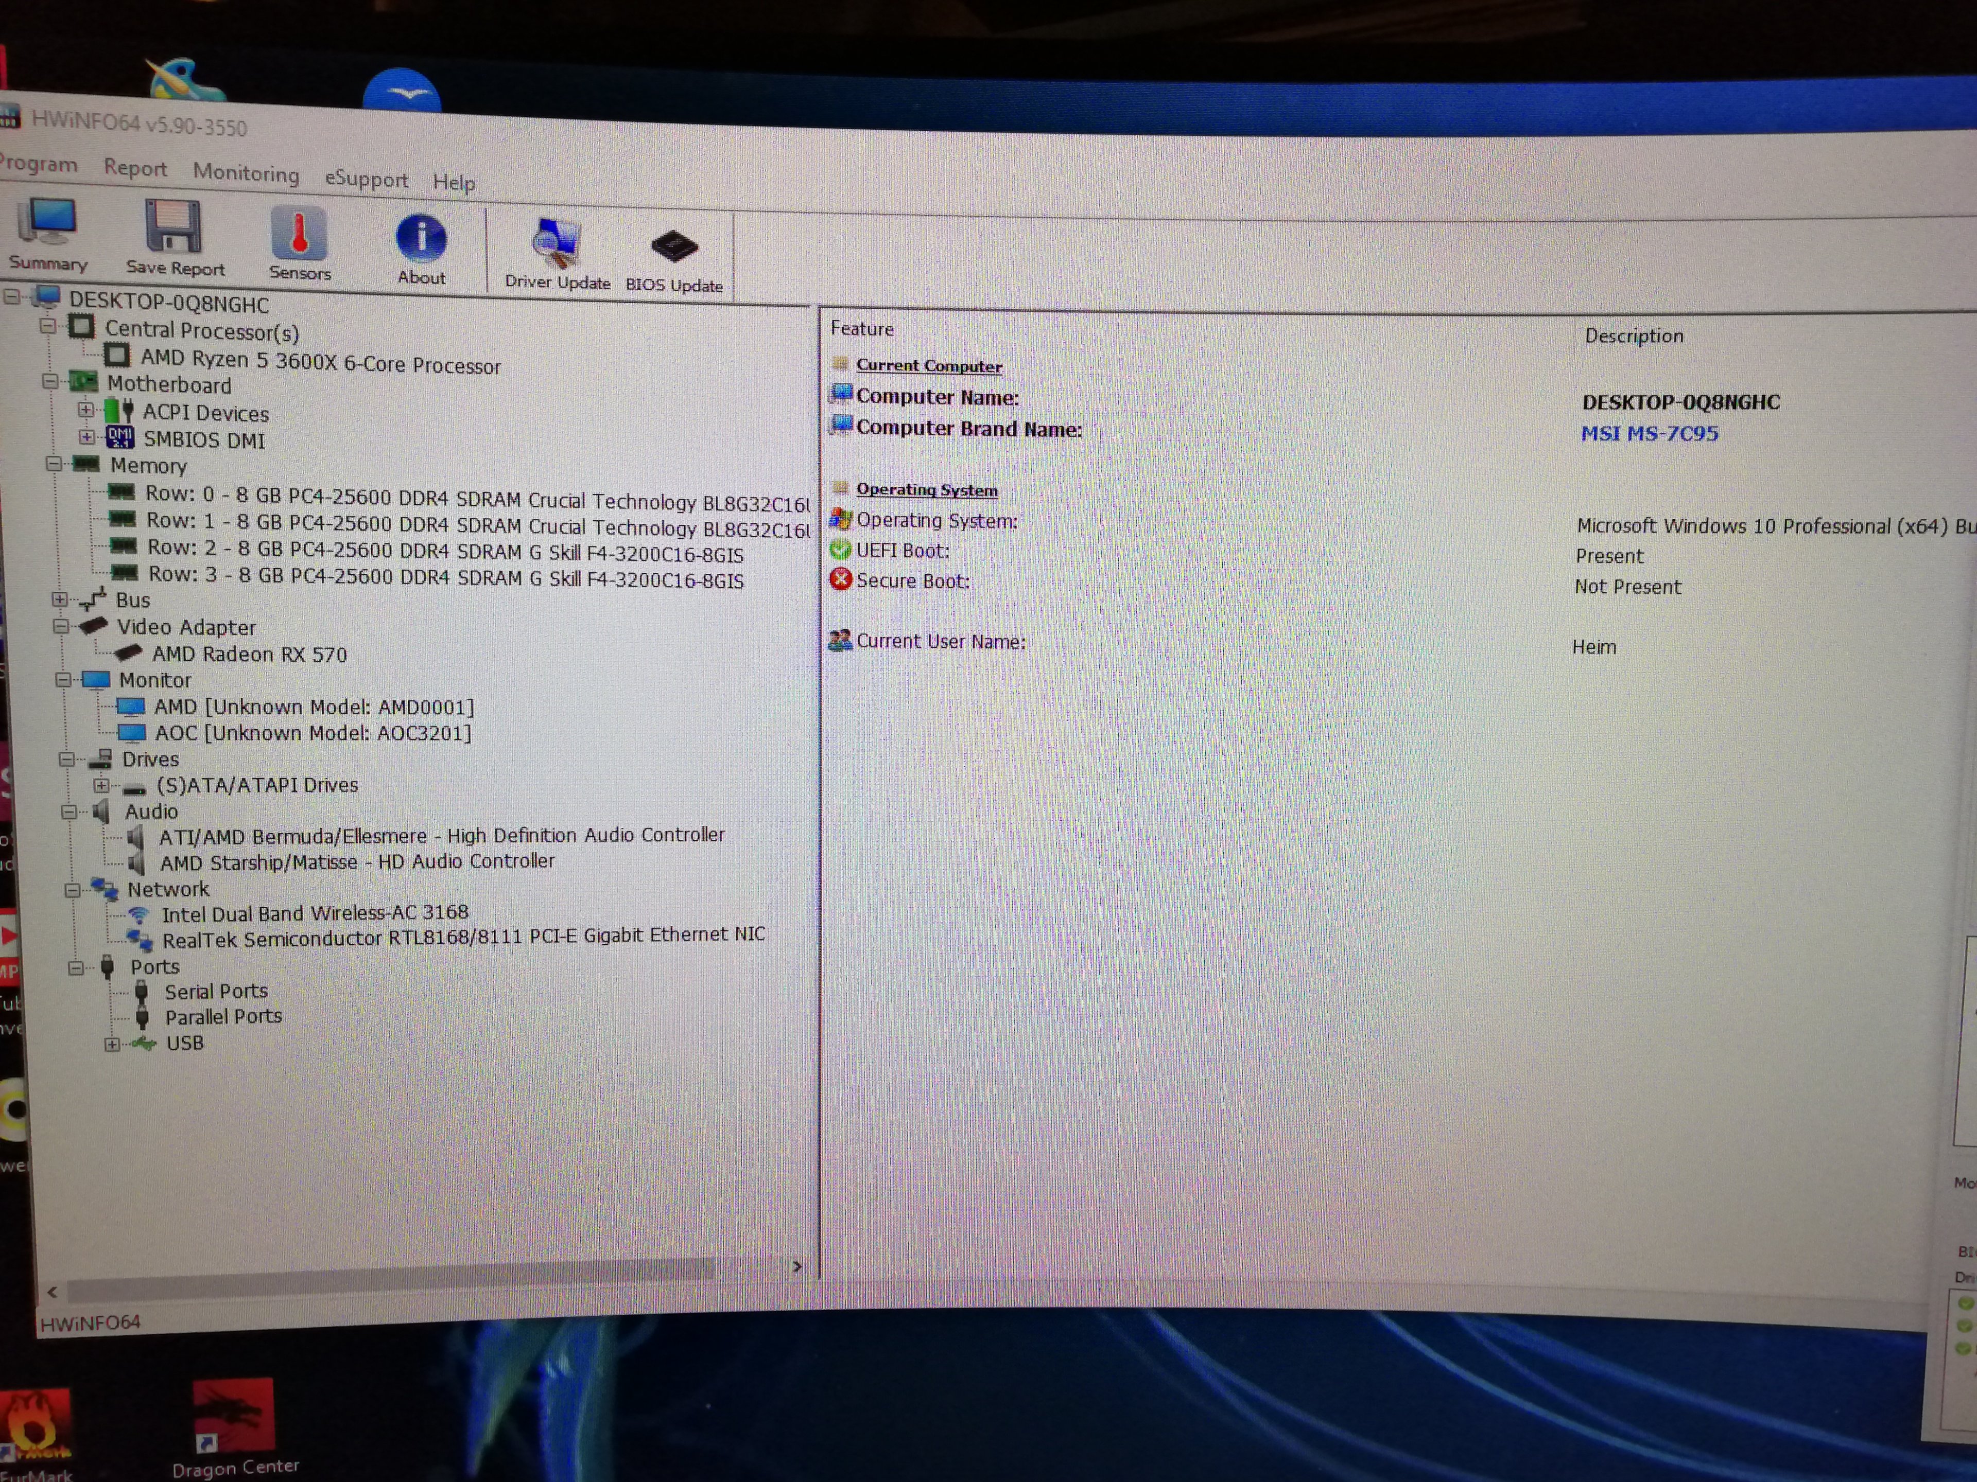Expand the USB ports node
The height and width of the screenshot is (1482, 1977).
[x=112, y=1044]
